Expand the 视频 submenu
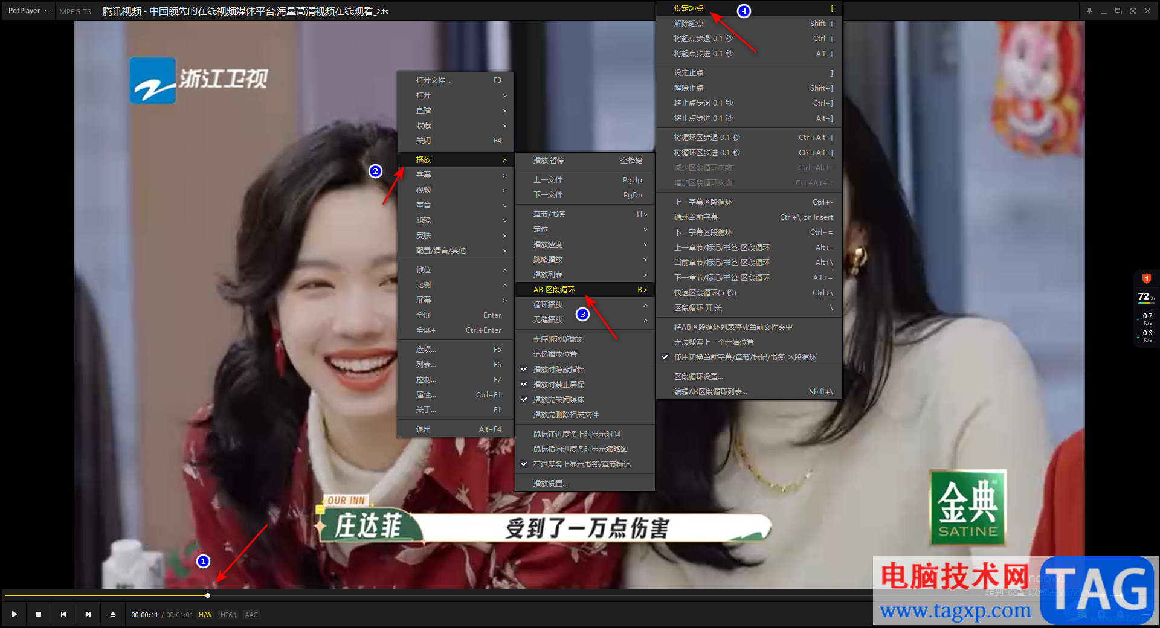The height and width of the screenshot is (628, 1160). click(456, 190)
